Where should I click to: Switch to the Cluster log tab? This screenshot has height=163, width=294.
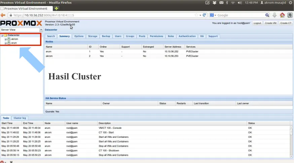[x=20, y=118]
